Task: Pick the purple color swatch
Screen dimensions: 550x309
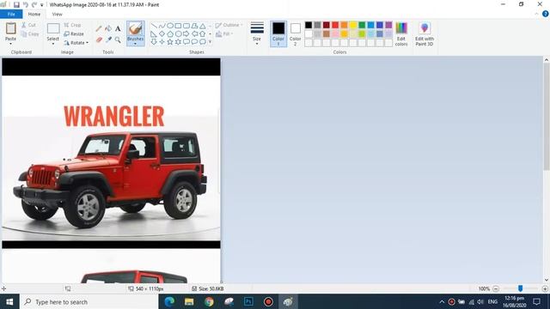Action: [x=388, y=25]
